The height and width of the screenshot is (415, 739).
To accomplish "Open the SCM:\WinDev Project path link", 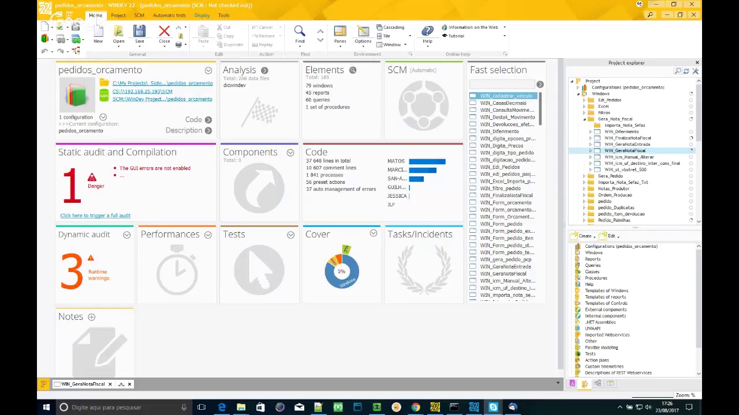I will coord(162,99).
